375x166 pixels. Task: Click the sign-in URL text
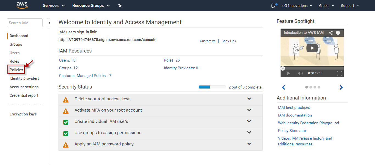click(x=107, y=40)
